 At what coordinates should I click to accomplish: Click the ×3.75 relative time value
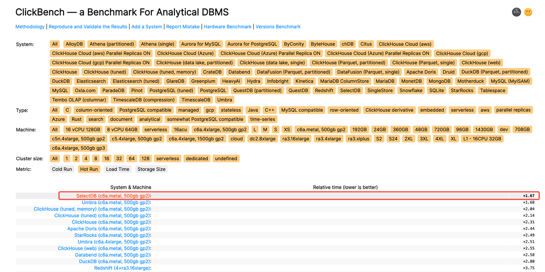(529, 268)
